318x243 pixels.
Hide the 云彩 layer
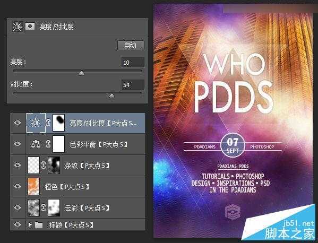[x=18, y=207]
